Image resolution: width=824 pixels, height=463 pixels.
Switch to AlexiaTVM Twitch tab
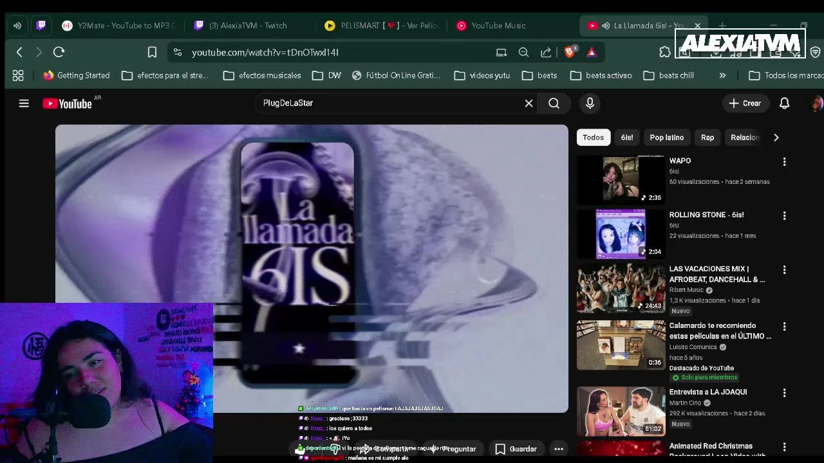[248, 26]
